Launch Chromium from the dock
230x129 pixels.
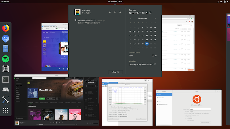(x=6, y=38)
